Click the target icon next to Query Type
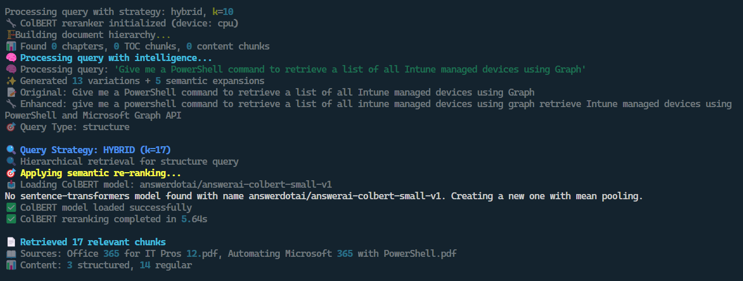 [10, 127]
